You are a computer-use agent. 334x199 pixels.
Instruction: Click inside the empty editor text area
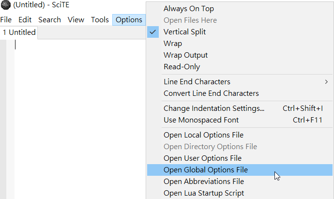click(x=80, y=119)
